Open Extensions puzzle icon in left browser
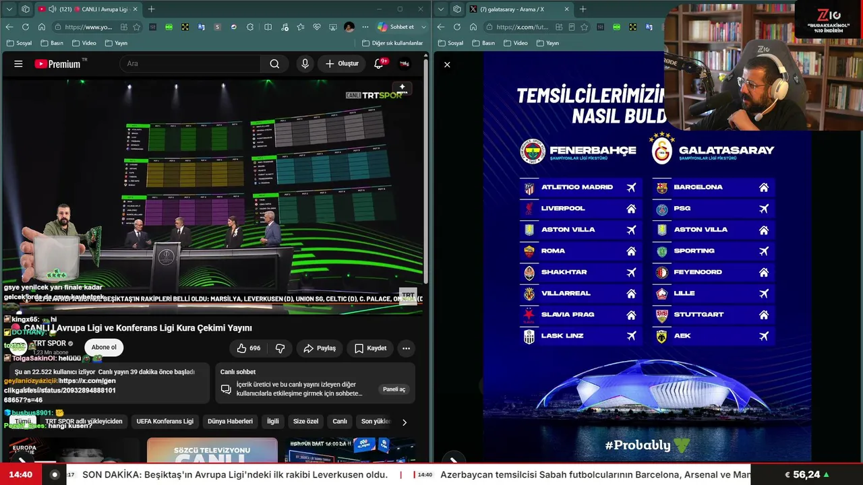 250,27
